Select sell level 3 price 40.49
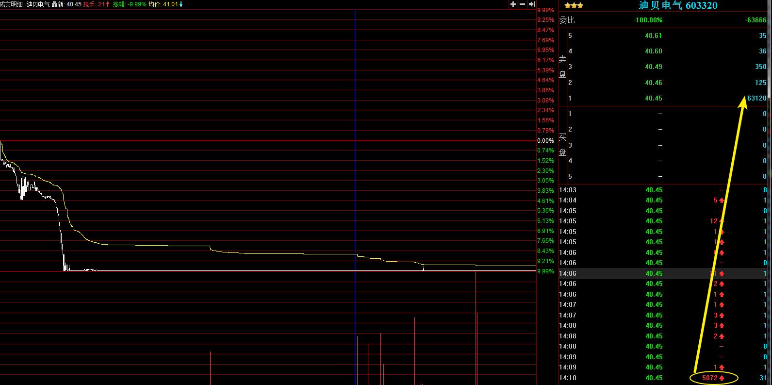This screenshot has width=772, height=385. coord(654,67)
